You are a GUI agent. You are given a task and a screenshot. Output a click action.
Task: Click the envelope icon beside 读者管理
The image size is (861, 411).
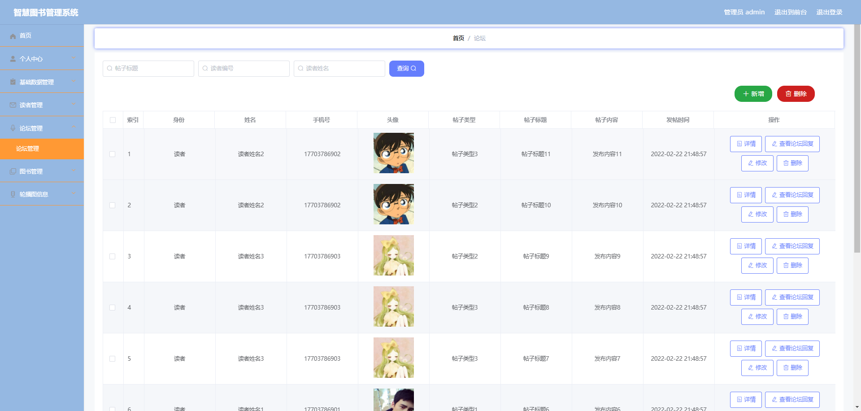(x=13, y=105)
